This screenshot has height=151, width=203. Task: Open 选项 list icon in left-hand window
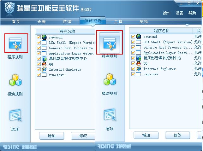click(x=15, y=115)
